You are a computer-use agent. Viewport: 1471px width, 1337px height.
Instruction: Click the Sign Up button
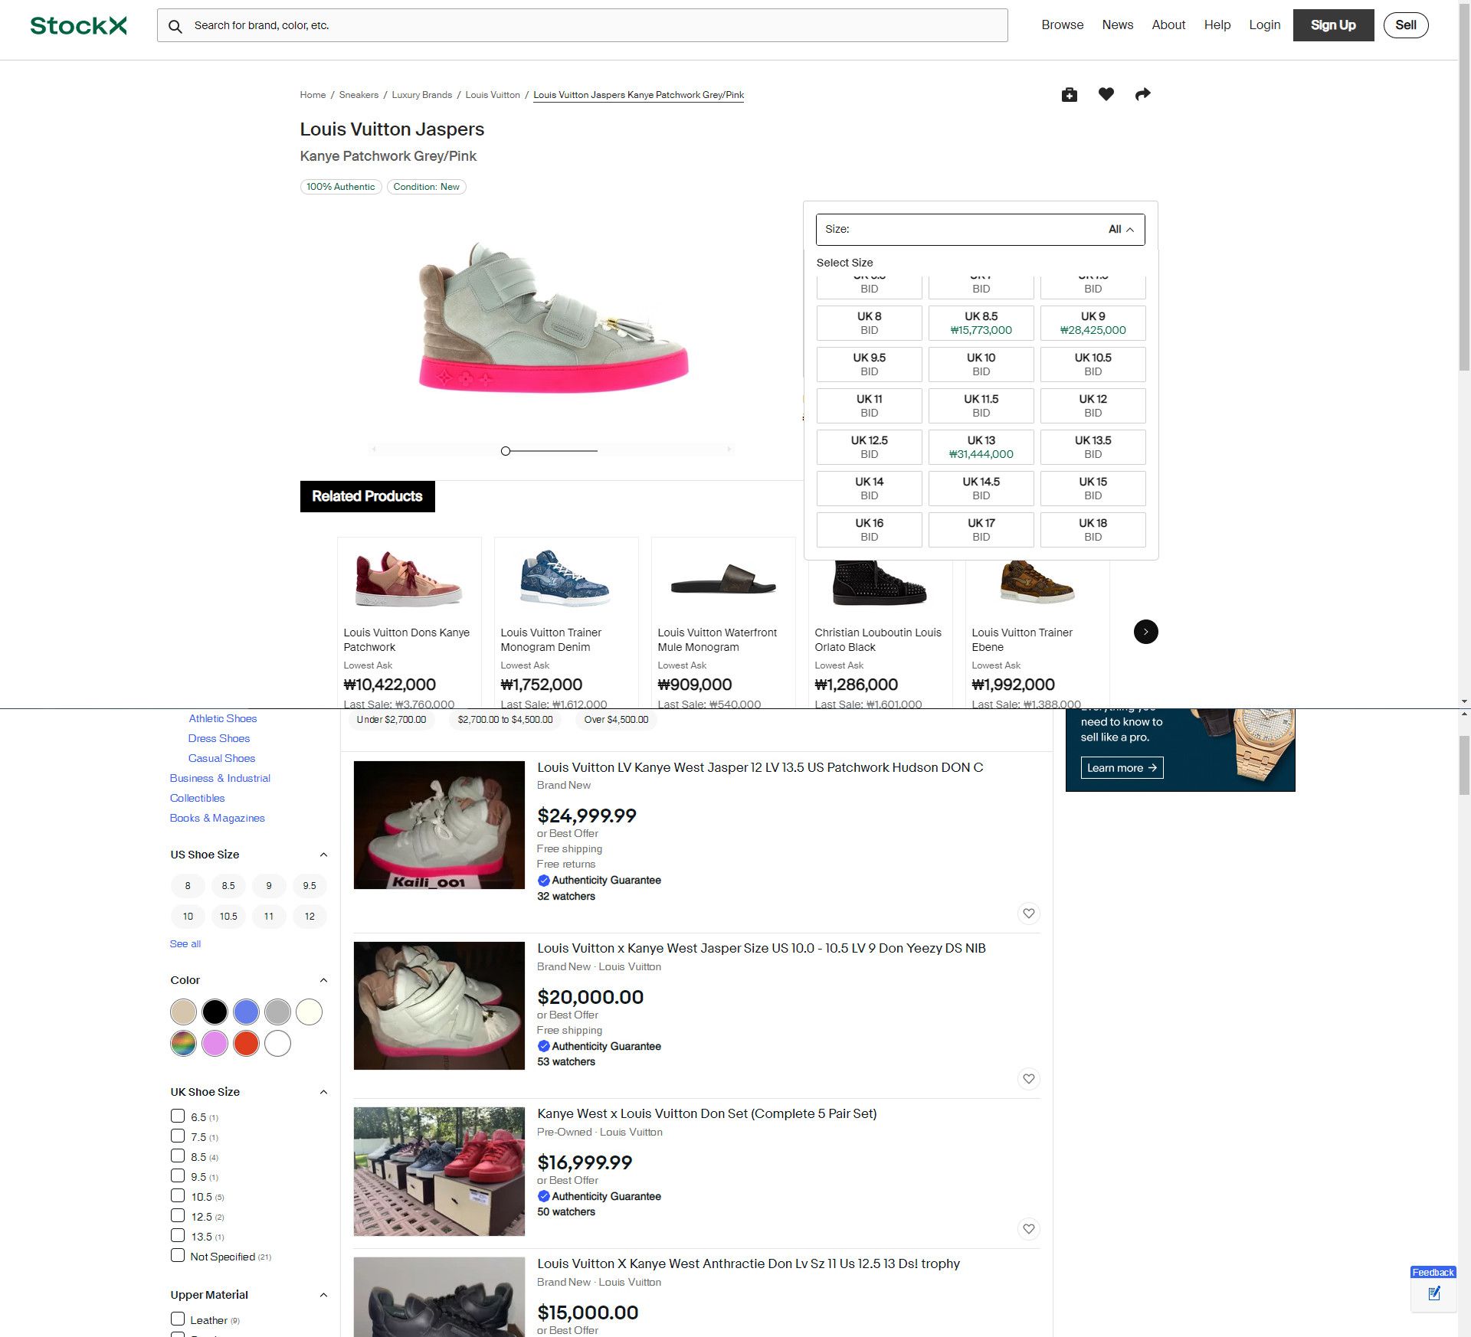pos(1334,25)
